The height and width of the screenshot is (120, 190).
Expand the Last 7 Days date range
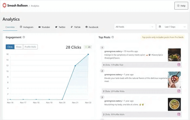172,27
